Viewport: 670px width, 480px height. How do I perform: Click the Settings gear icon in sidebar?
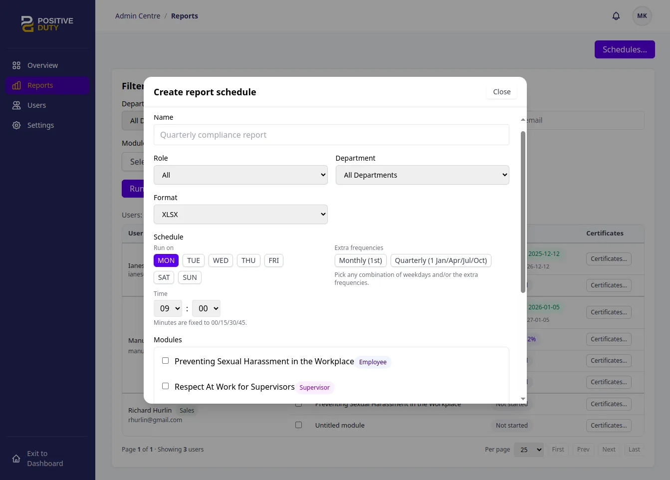(x=16, y=125)
